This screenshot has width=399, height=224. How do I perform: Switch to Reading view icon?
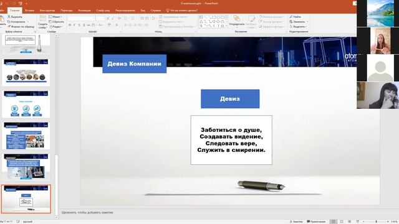pos(349,222)
